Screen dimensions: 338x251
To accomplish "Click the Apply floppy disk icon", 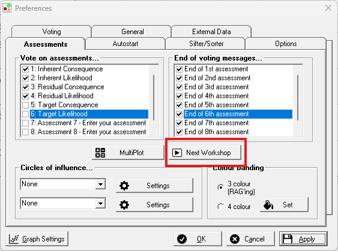I will [x=288, y=239].
